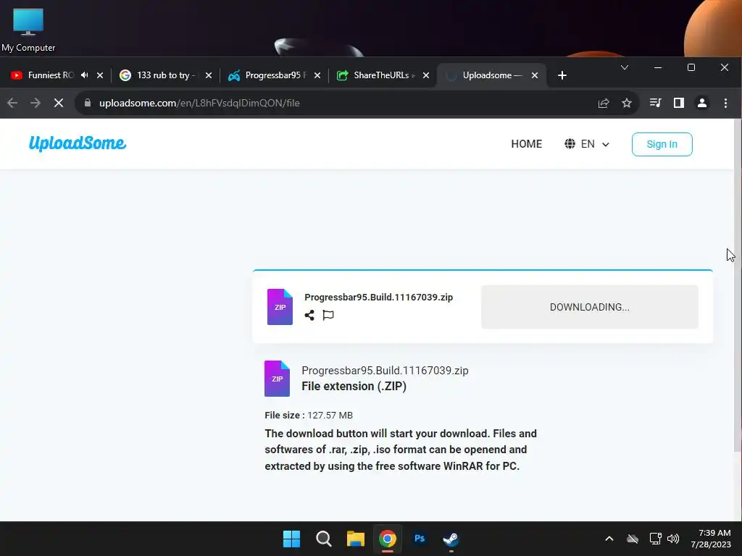Expand the tab search chevron
Screen dimensions: 742x556
pos(625,67)
